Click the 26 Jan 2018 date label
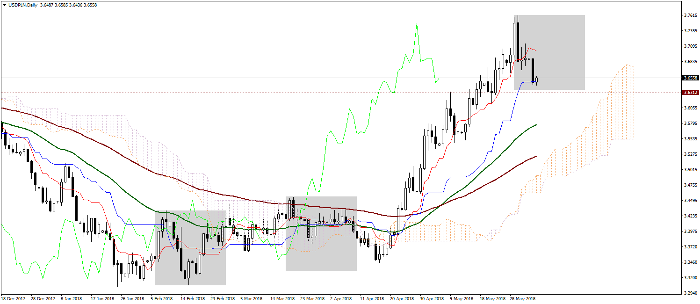The image size is (700, 304). click(132, 298)
